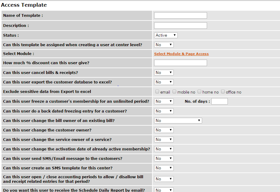The height and width of the screenshot is (192, 280).
Task: Open the Status dropdown showing Active
Action: pos(166,35)
